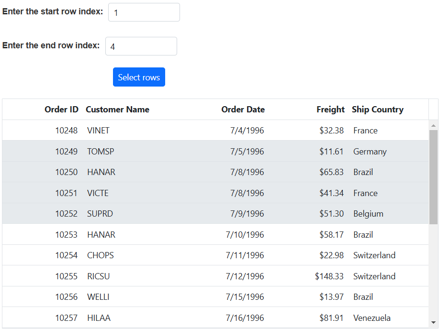The image size is (439, 329).
Task: Select order ID cell 10251
Action: tap(67, 193)
